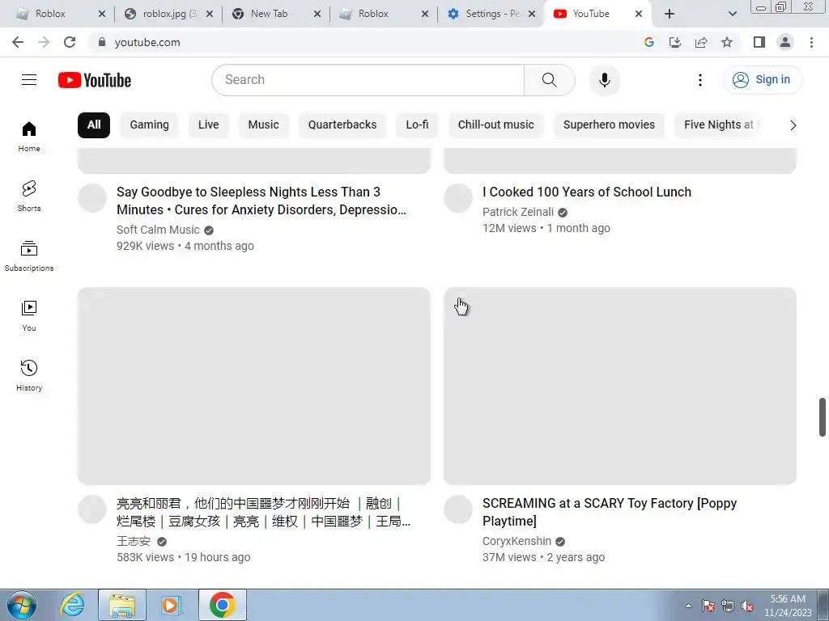This screenshot has width=829, height=621.
Task: Go to Home in the sidebar
Action: [x=29, y=137]
